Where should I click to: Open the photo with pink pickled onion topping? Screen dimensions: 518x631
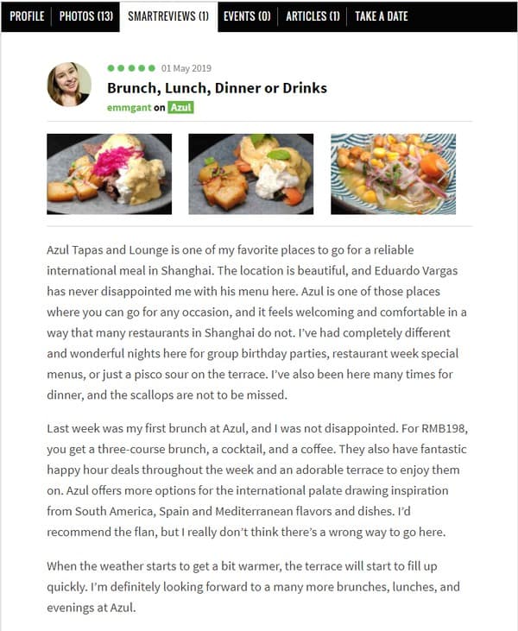[x=109, y=174]
